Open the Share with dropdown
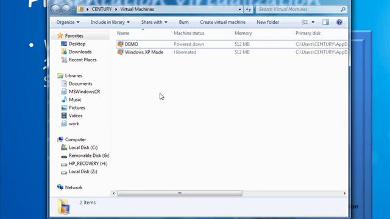Screen dimensions: 390x219 click(154, 22)
